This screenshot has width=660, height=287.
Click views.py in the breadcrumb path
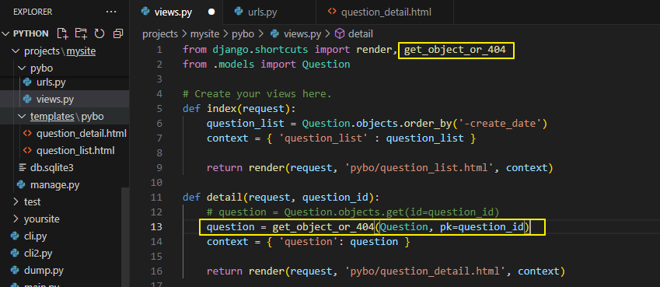point(302,33)
